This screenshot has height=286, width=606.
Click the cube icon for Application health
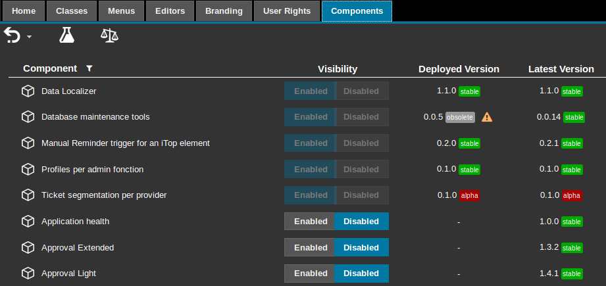tap(28, 222)
